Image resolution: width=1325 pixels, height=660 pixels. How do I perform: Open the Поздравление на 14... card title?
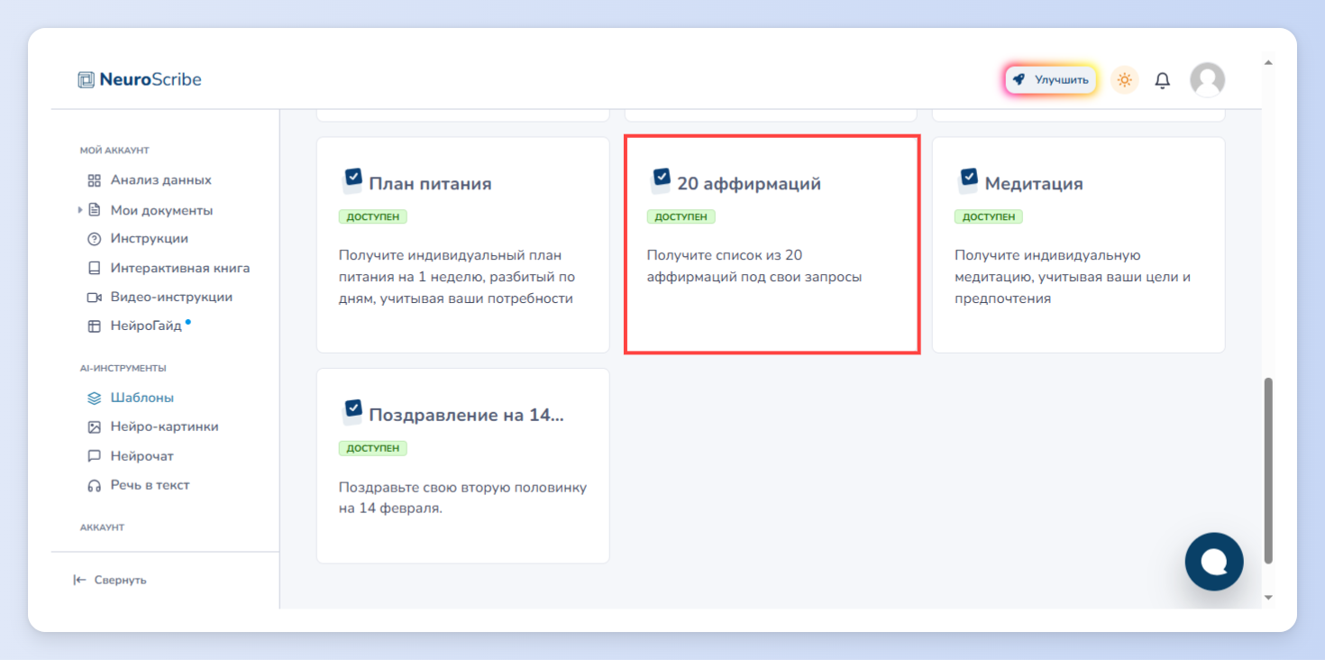(x=466, y=416)
